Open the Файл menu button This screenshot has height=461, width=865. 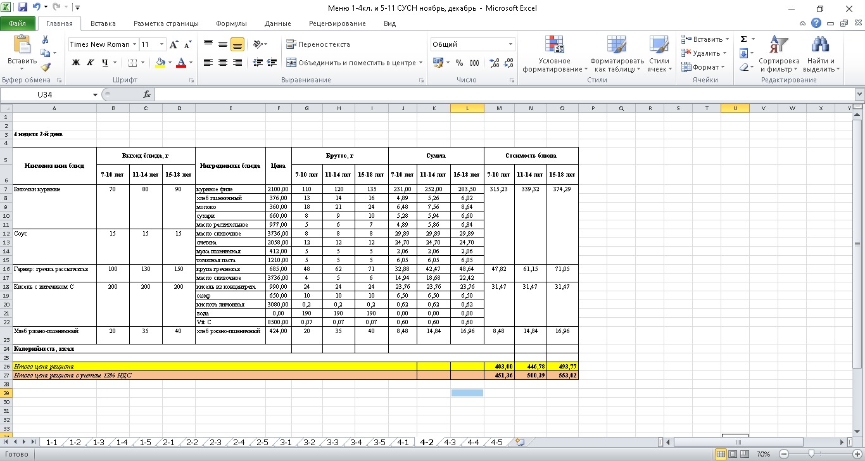point(18,23)
